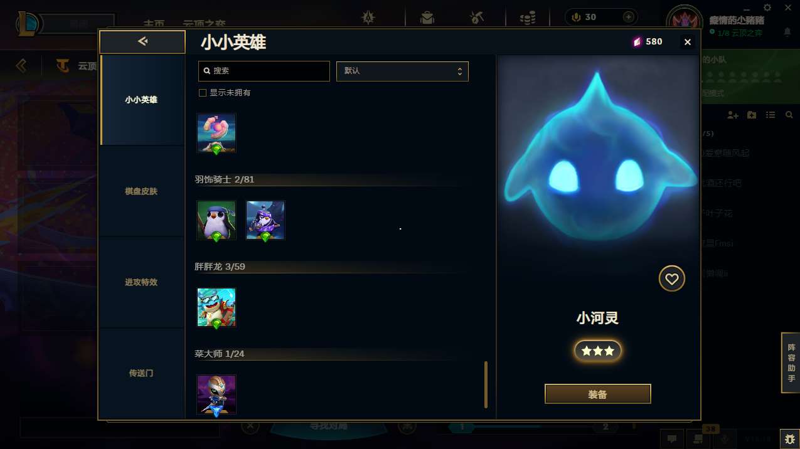Click the heart favorite icon
Viewport: 800px width, 449px height.
click(x=672, y=278)
